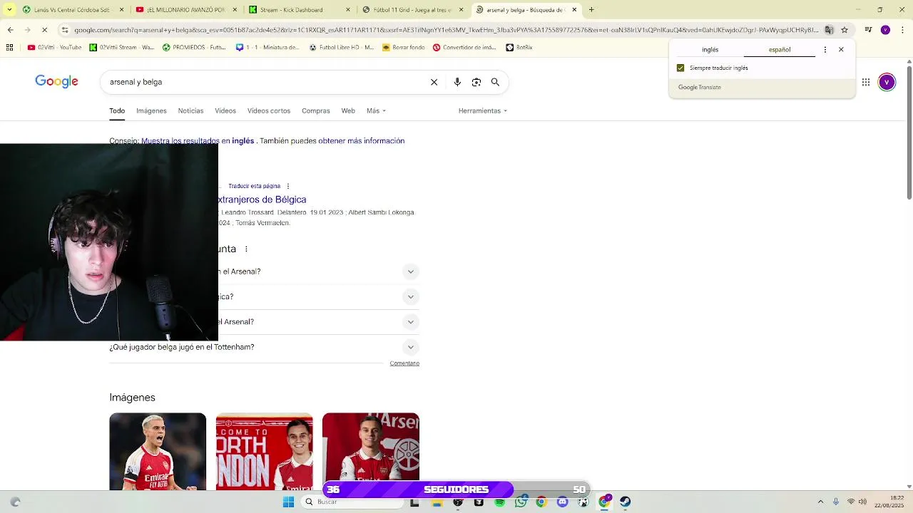The image size is (913, 513).
Task: Open the Windows Start menu
Action: (288, 502)
